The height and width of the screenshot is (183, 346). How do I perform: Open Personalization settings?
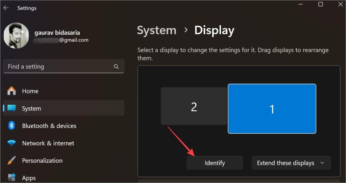coord(64,160)
